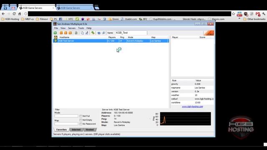Screen dimensions: 267x150
Task: Click the Copy Server Info pages icon
Action: (x=82, y=33)
